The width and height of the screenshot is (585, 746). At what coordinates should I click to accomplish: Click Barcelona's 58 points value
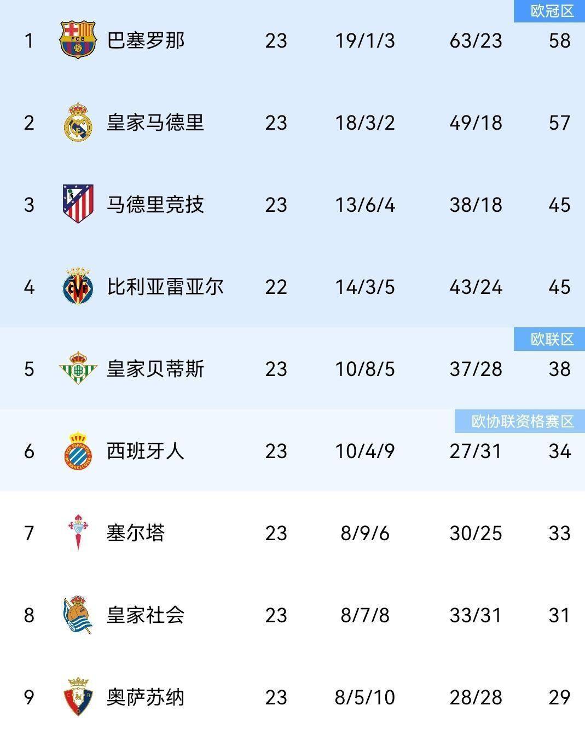(x=559, y=41)
